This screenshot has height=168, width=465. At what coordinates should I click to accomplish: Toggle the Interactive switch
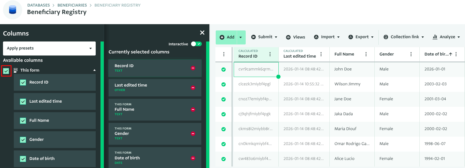click(197, 44)
